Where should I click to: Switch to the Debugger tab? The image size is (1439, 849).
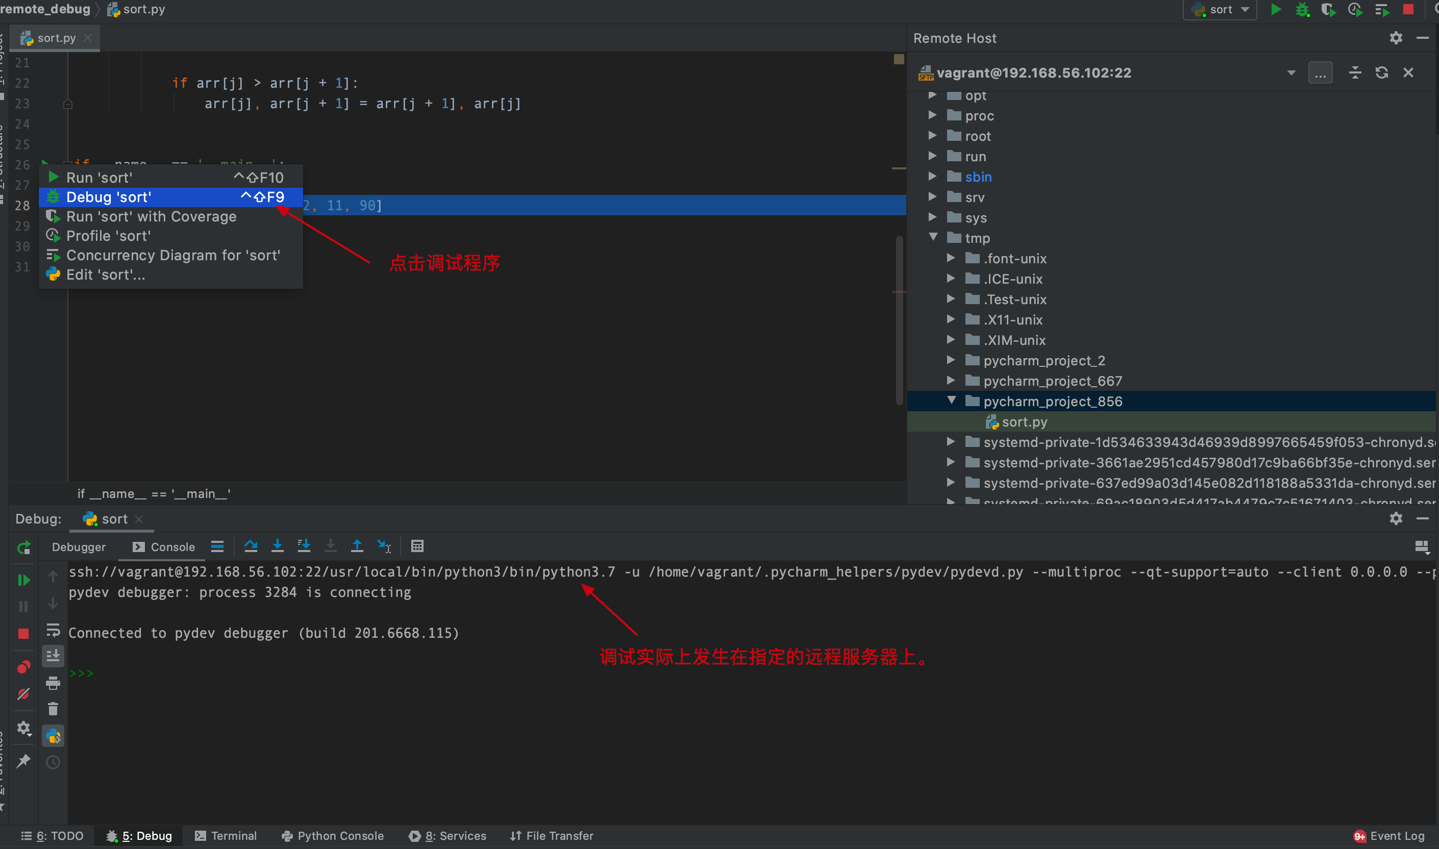click(x=79, y=547)
